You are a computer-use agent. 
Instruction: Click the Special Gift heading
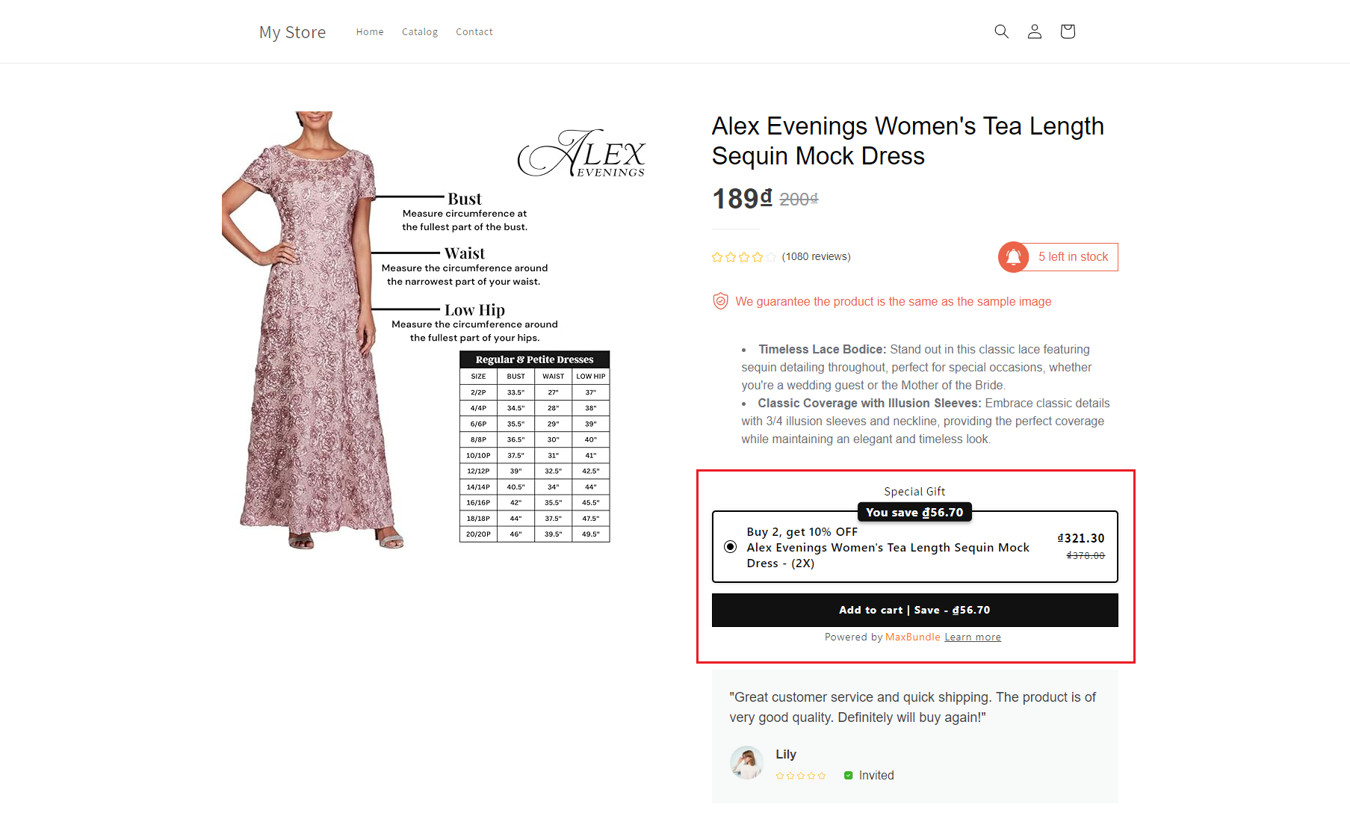914,492
